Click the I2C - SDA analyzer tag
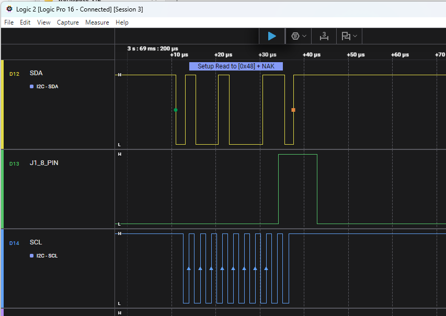 click(47, 86)
